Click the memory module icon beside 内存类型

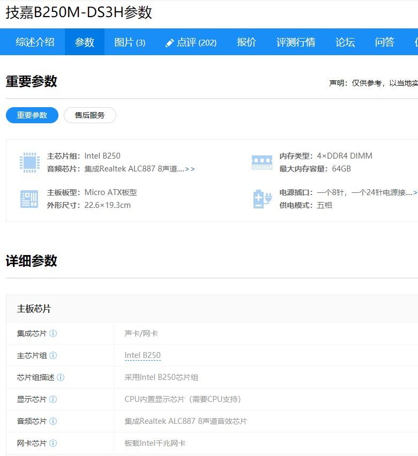(x=262, y=162)
